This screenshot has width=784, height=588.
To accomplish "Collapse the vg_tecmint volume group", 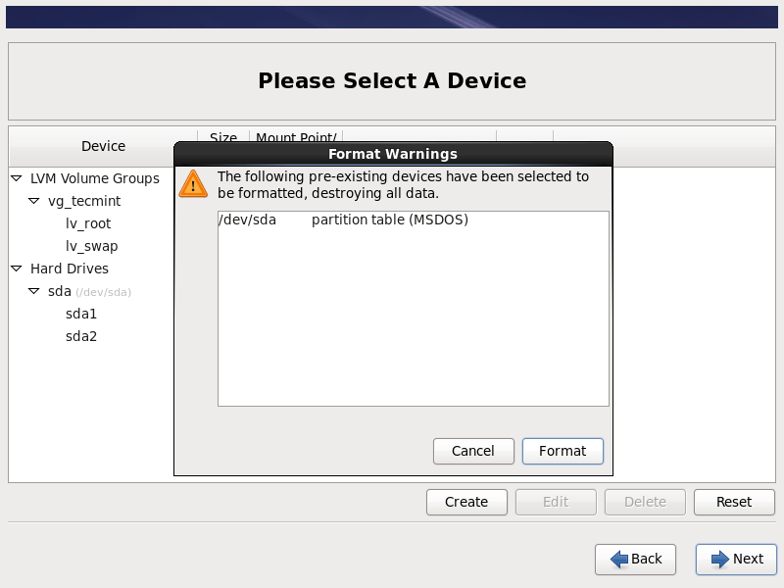I will (x=34, y=201).
